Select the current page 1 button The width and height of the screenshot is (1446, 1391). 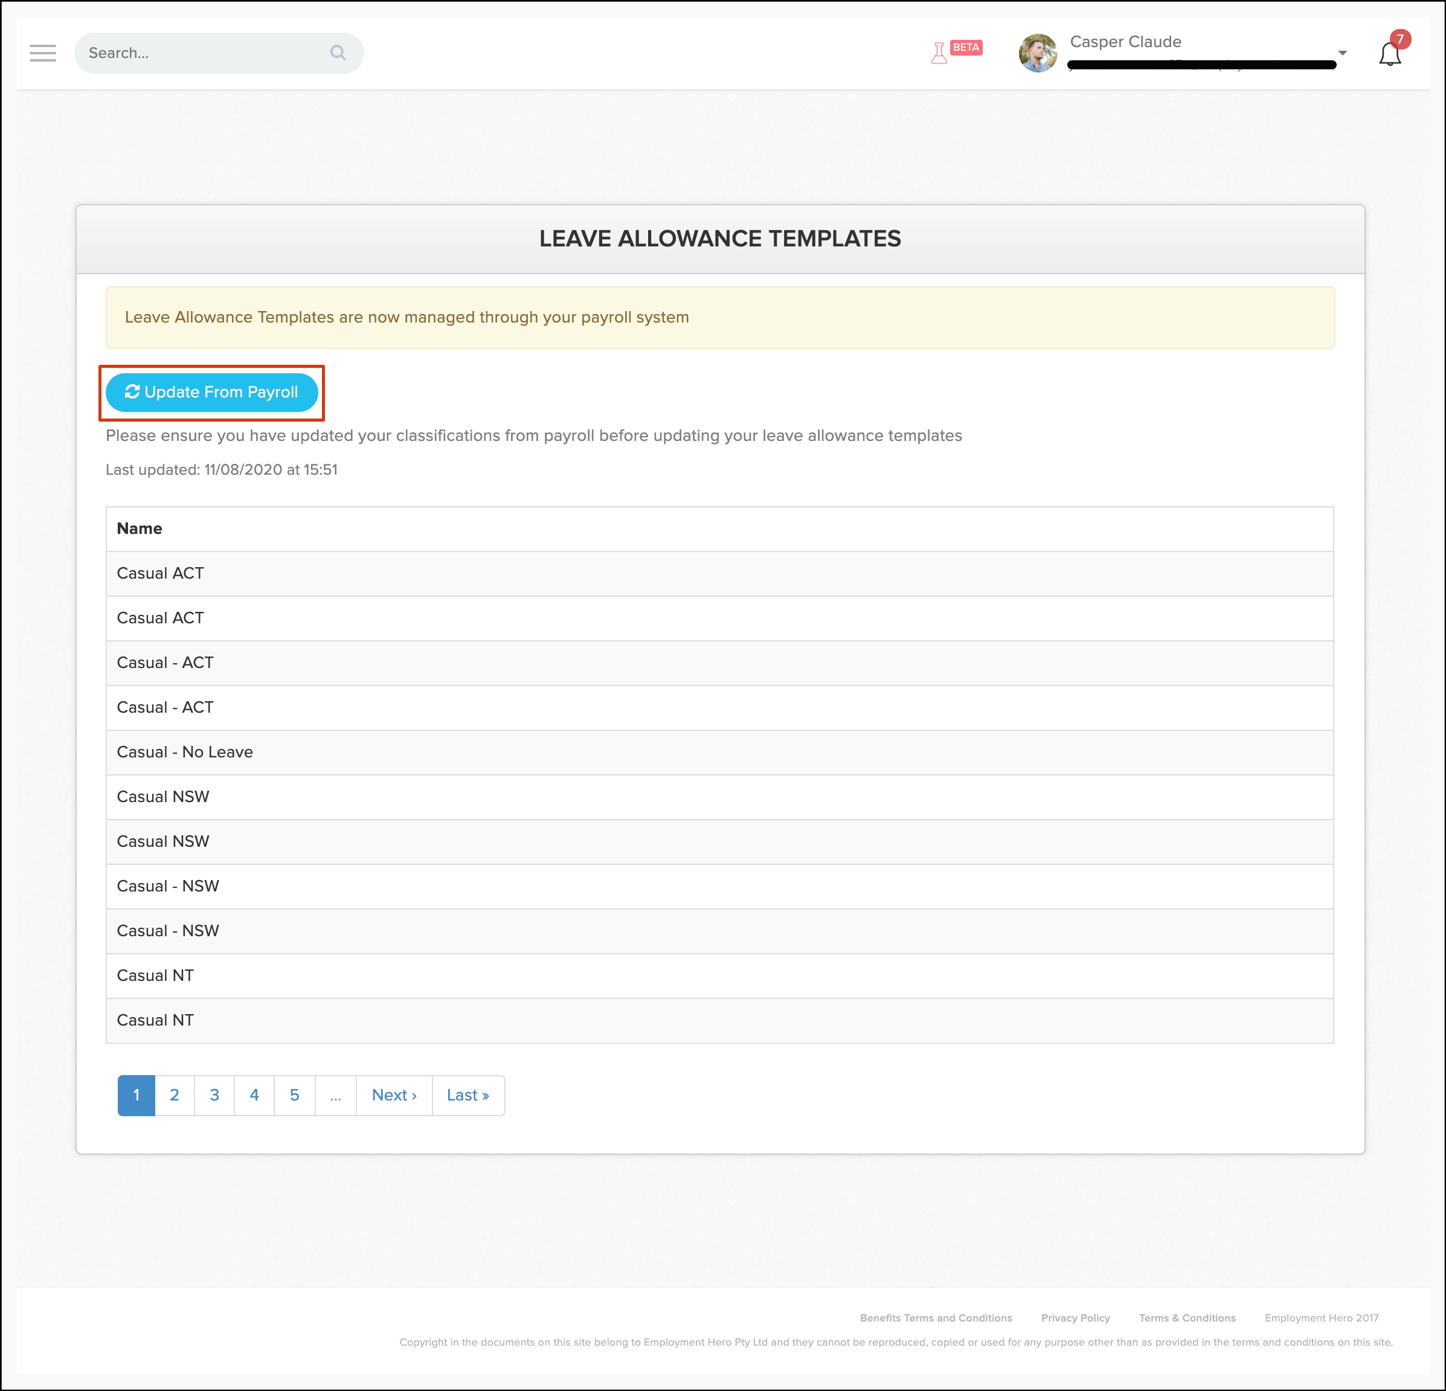click(137, 1095)
